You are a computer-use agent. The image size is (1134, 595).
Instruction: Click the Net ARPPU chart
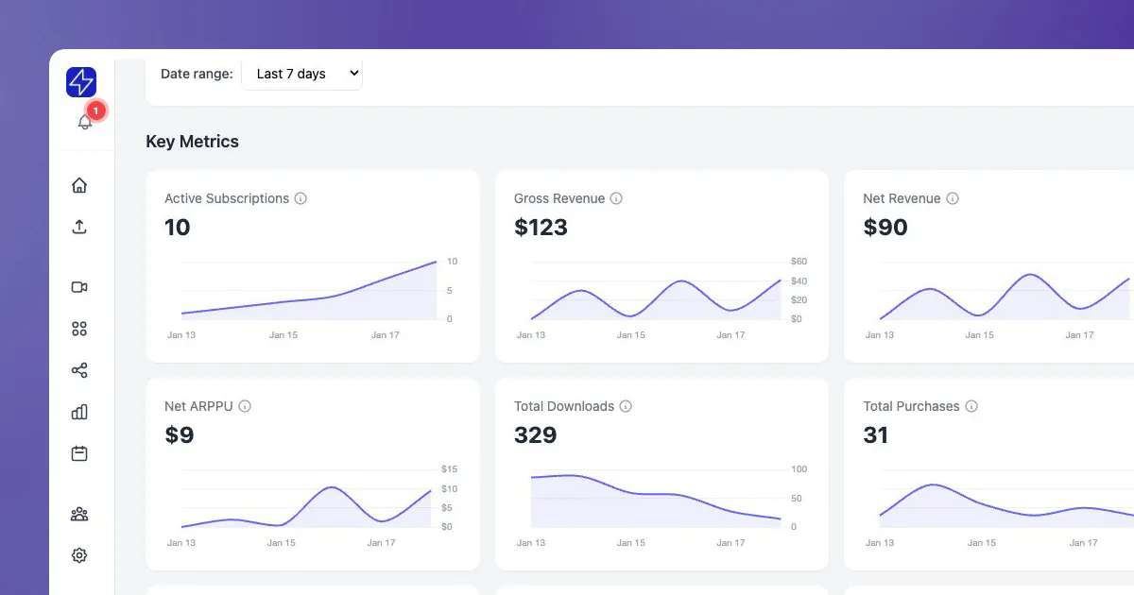(x=312, y=505)
